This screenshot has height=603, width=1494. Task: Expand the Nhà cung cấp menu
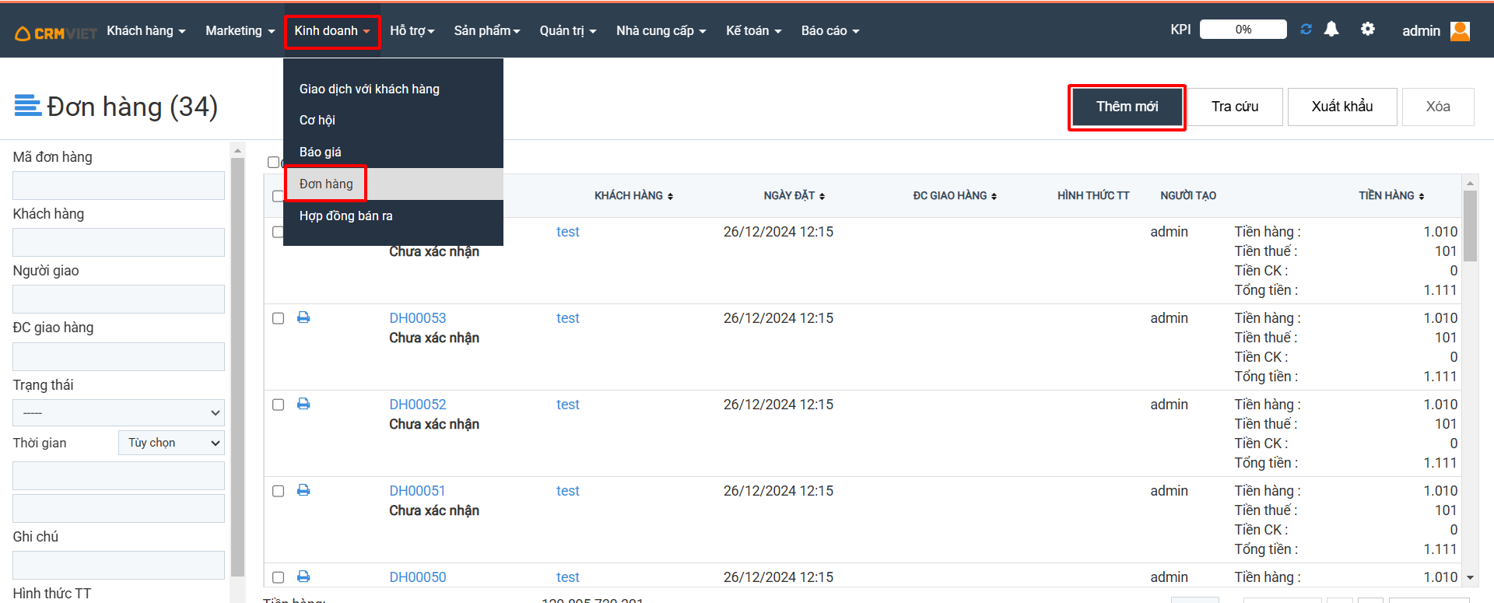point(661,30)
